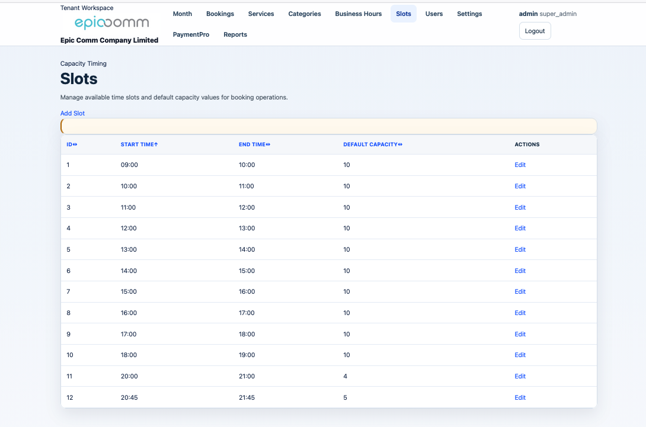Screen dimensions: 646x427
Task: Navigate to Users page
Action: coord(434,14)
